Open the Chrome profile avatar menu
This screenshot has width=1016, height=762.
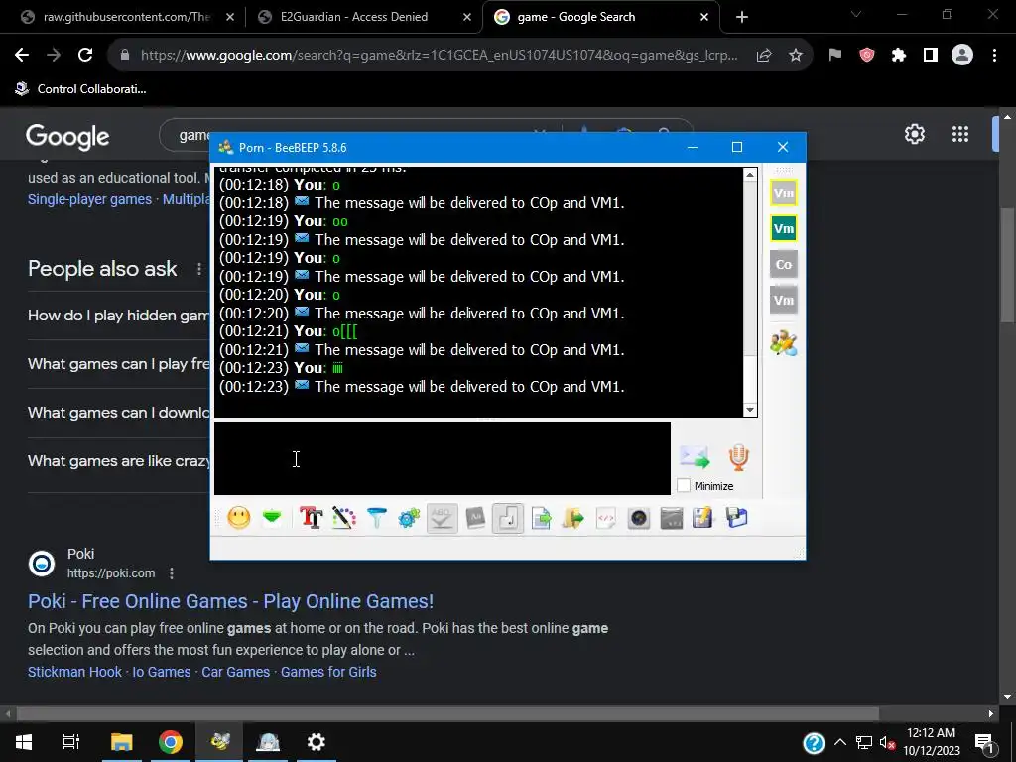click(x=962, y=56)
